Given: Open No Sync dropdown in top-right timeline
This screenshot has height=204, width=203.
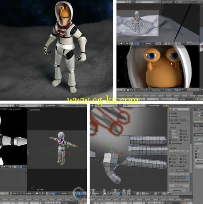Looking at the screenshot, I should point(187,99).
